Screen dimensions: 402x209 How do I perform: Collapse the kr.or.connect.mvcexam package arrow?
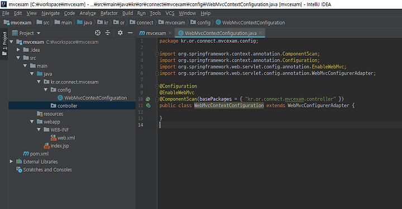point(39,82)
